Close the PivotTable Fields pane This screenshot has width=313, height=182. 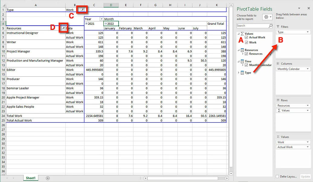[308, 8]
